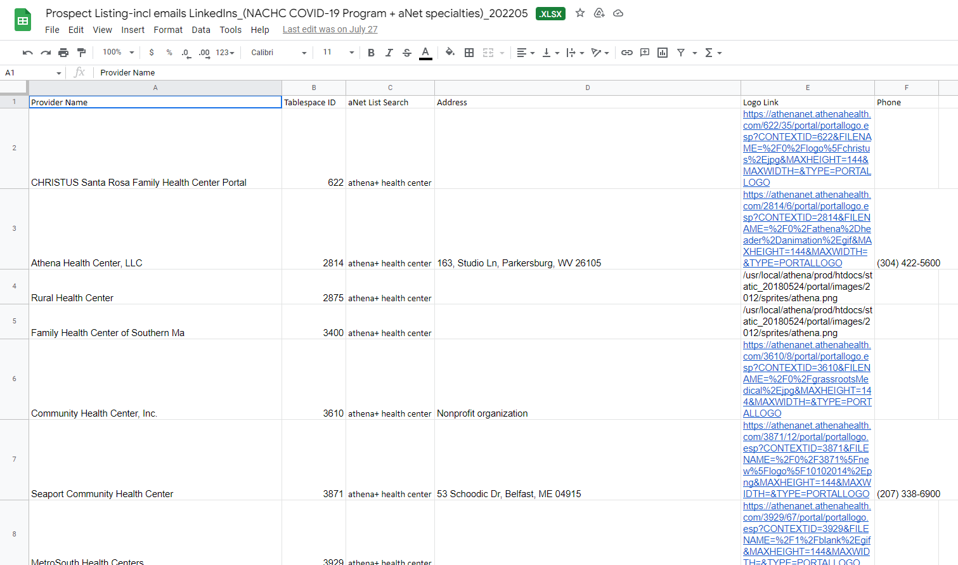This screenshot has width=958, height=565.
Task: Open the fill color picker
Action: click(450, 53)
